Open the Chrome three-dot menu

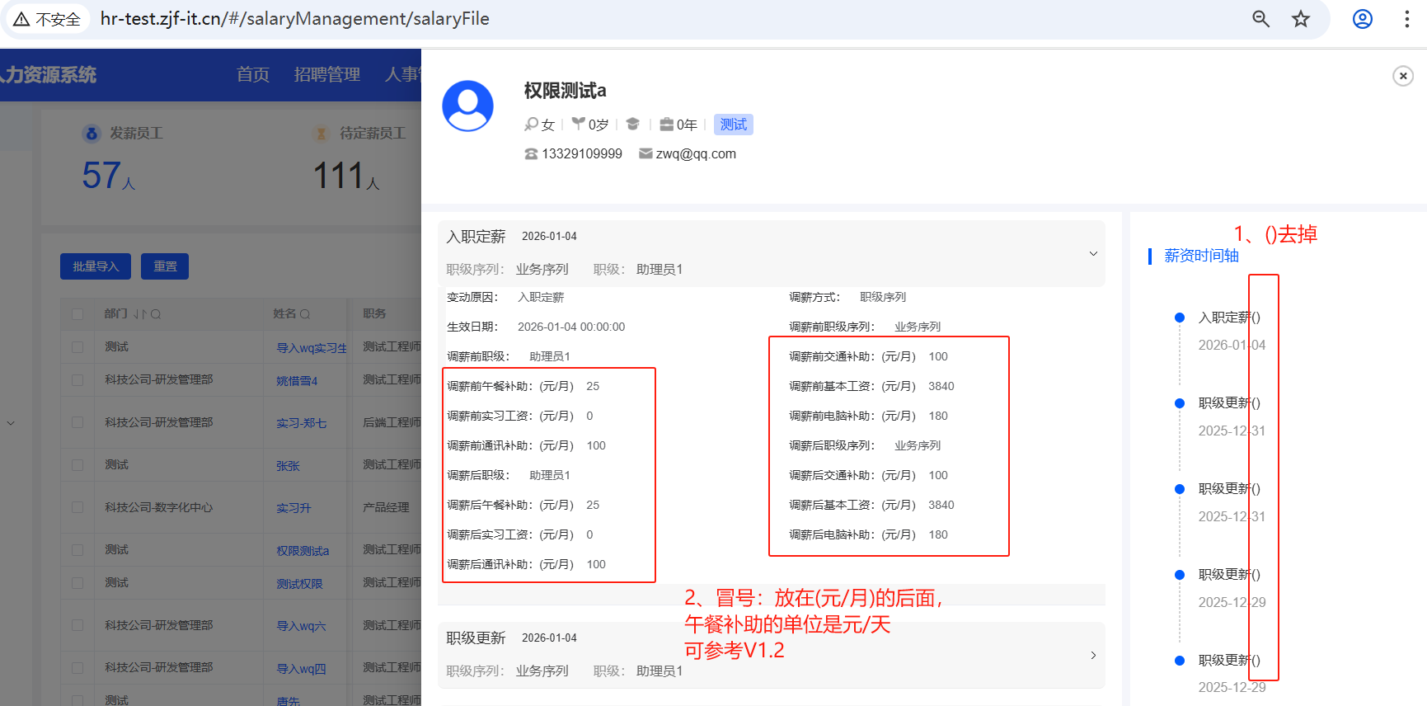[x=1406, y=19]
